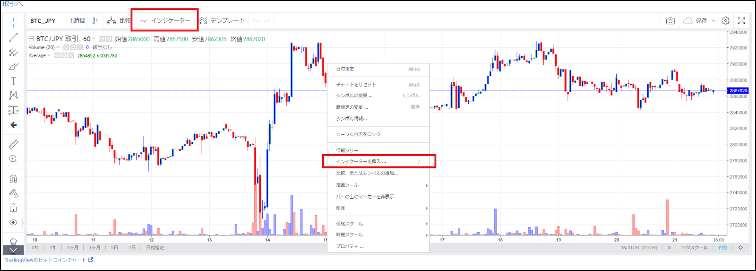This screenshot has width=756, height=271.
Task: Take a chart snapshot with camera icon
Action: [x=670, y=21]
